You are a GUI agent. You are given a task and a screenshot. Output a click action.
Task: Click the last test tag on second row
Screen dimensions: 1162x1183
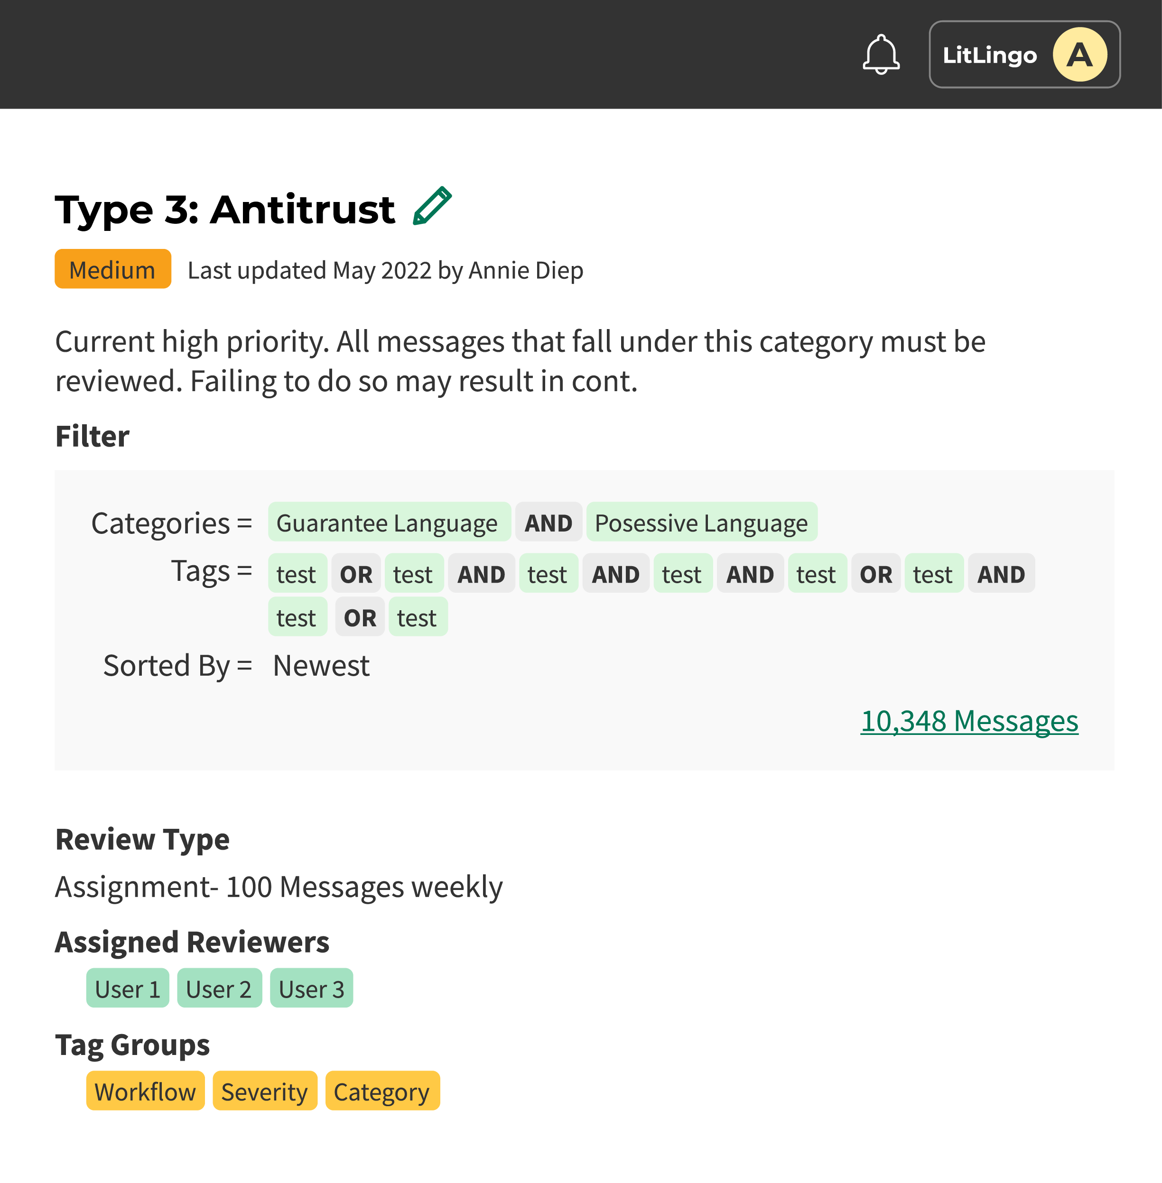tap(418, 618)
